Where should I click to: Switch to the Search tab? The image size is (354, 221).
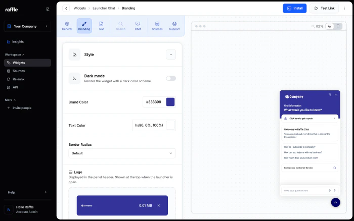coord(121,26)
